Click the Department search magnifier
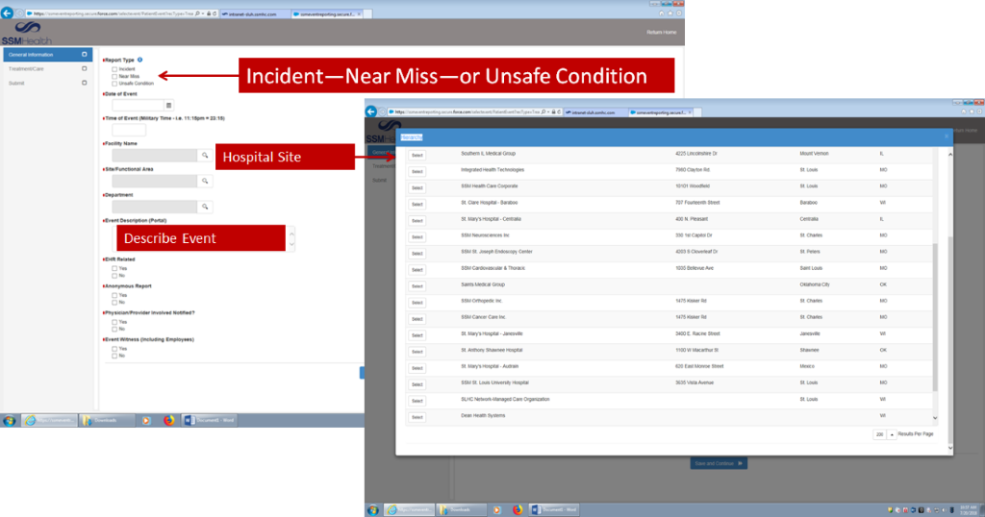Screen dimensions: 985x517 point(205,207)
